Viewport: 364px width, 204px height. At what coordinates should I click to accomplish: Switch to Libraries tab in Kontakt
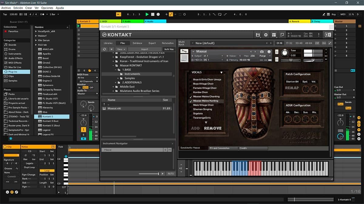pyautogui.click(x=108, y=43)
